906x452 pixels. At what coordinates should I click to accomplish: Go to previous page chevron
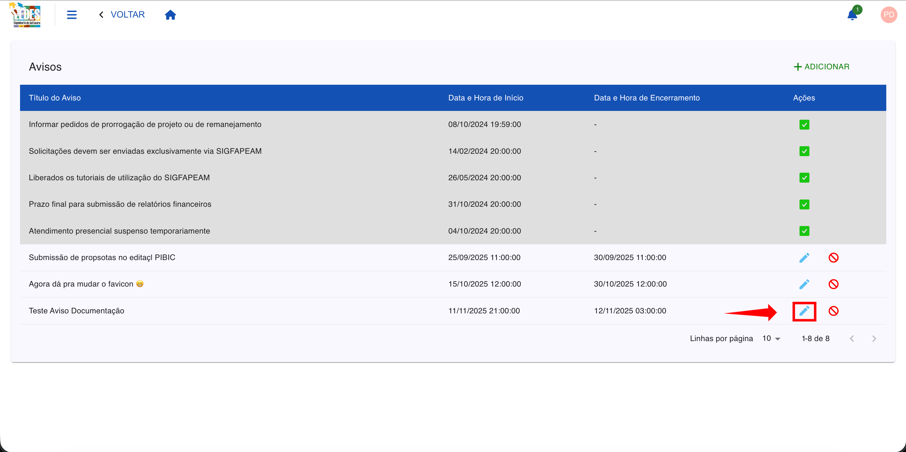click(x=852, y=339)
